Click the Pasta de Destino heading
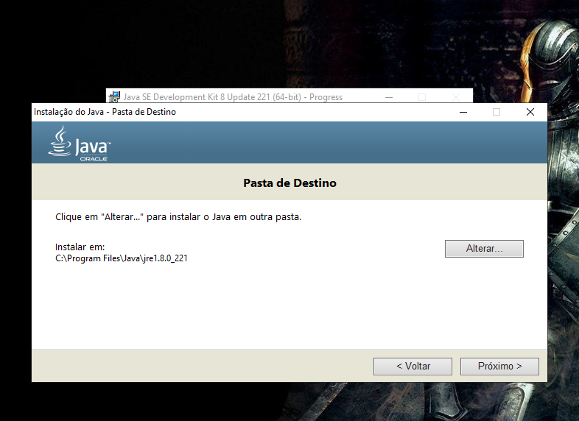This screenshot has width=579, height=421. click(289, 183)
